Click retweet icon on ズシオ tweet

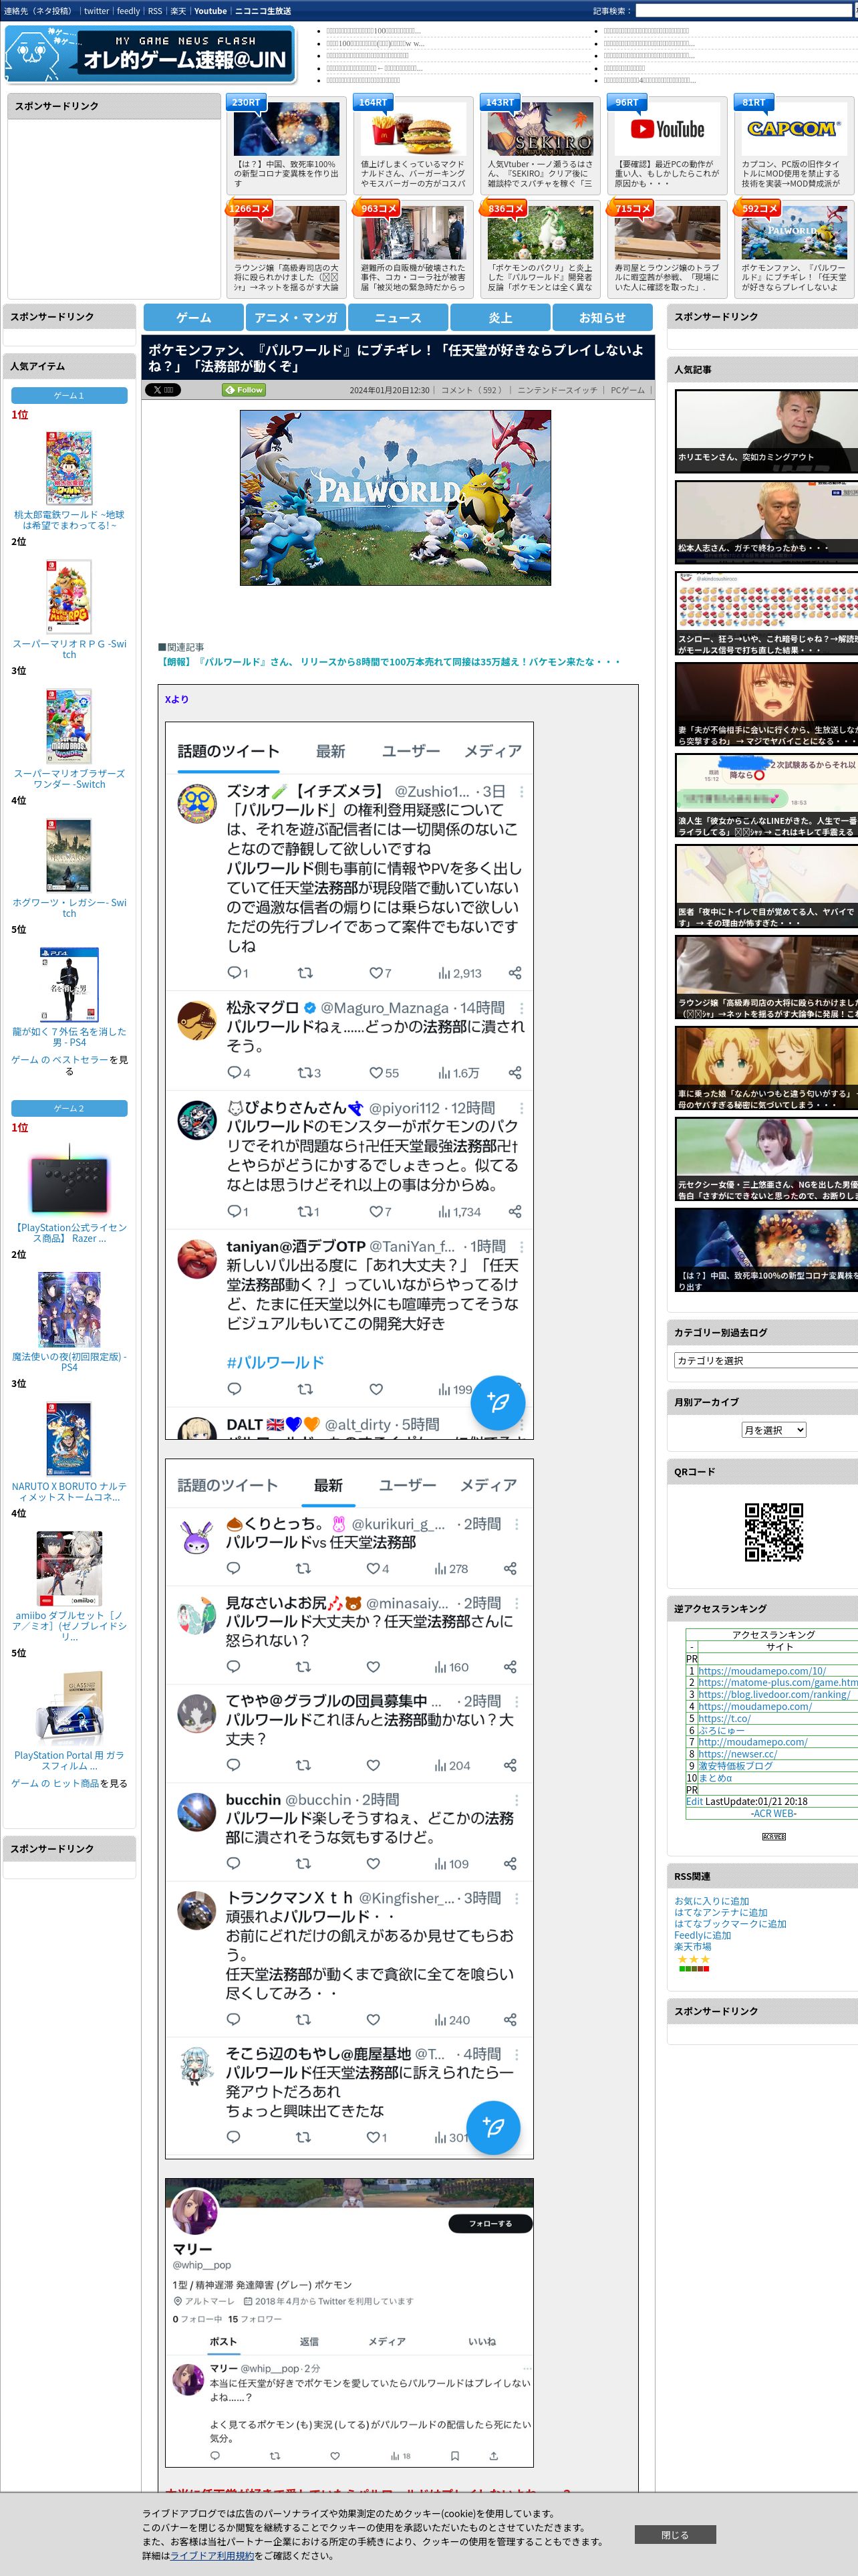tap(305, 972)
